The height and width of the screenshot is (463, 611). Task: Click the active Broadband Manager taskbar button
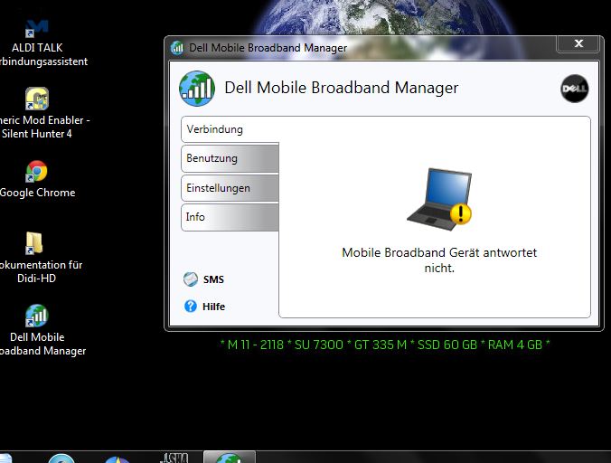(230, 458)
